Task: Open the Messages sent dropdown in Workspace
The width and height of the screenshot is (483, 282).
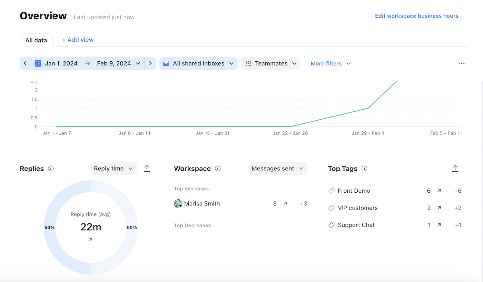Action: point(277,168)
